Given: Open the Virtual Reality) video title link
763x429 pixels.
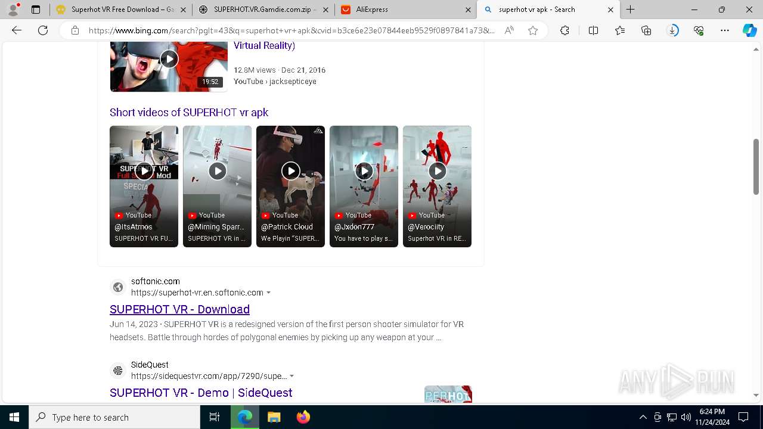Looking at the screenshot, I should pyautogui.click(x=264, y=45).
